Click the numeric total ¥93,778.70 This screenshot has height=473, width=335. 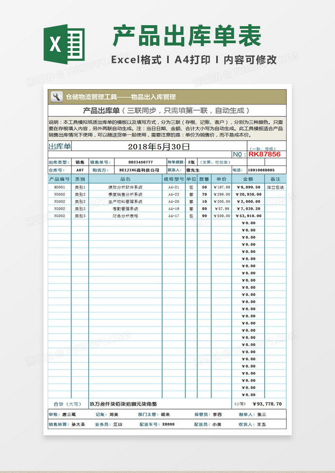[267, 404]
